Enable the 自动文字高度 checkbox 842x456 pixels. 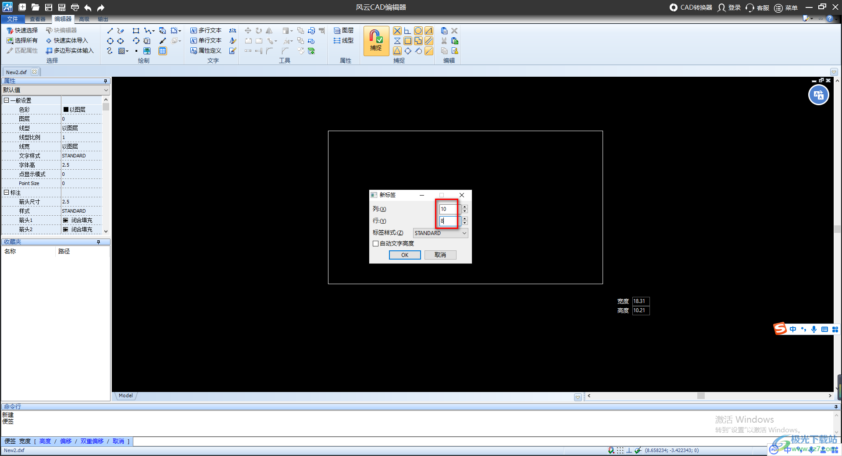click(376, 244)
